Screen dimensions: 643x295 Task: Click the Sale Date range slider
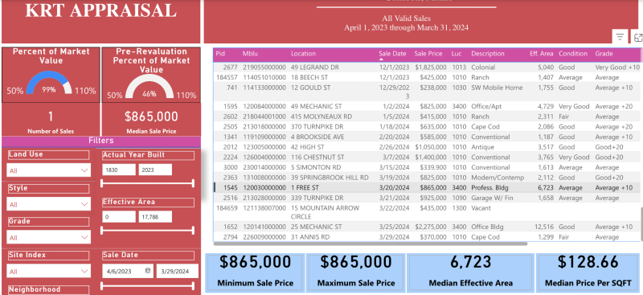click(x=147, y=285)
